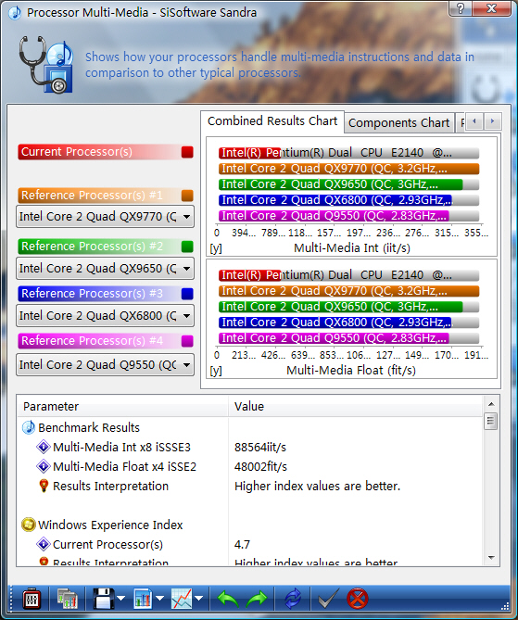The height and width of the screenshot is (620, 518).
Task: Click the Results Interpretation lightbulb icon
Action: click(44, 486)
